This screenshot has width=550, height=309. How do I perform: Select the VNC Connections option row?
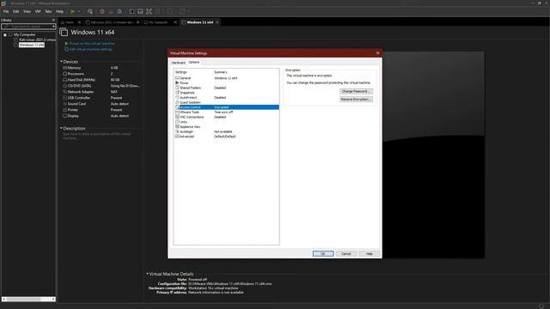pyautogui.click(x=227, y=117)
